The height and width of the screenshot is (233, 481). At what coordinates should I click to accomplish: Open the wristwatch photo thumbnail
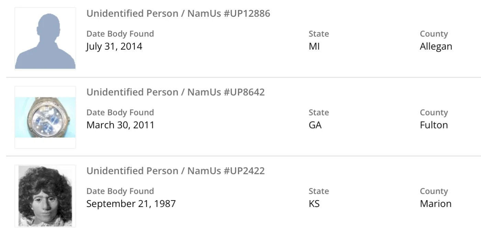click(45, 117)
